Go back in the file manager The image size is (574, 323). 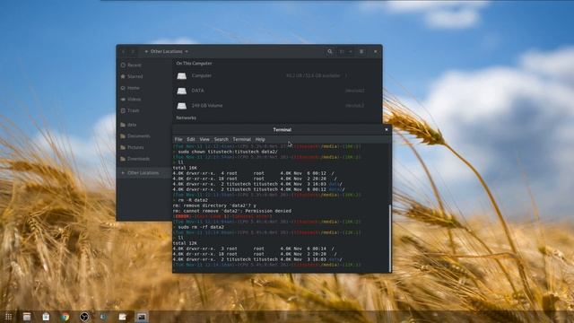124,52
